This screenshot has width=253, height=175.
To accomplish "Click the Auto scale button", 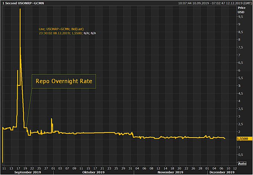I will click(x=242, y=163).
